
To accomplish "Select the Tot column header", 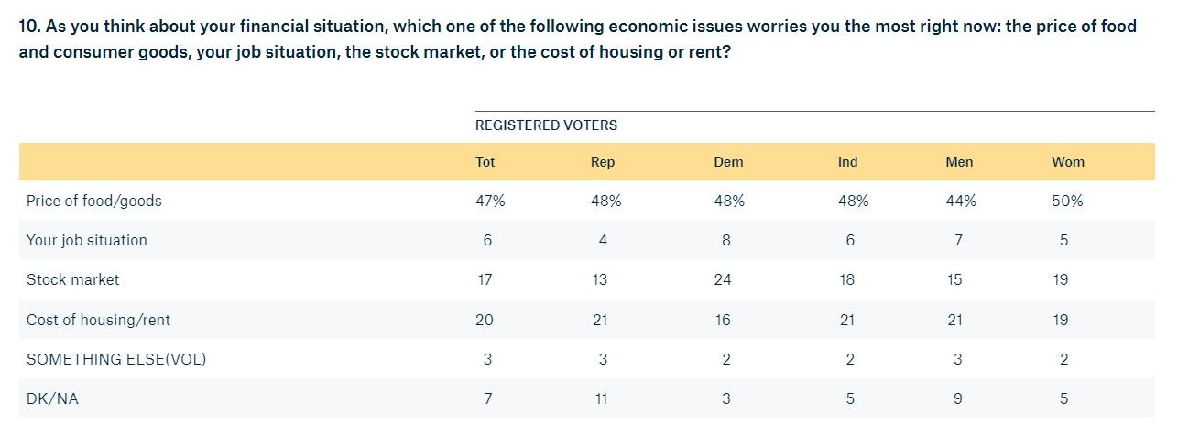I will pos(485,162).
